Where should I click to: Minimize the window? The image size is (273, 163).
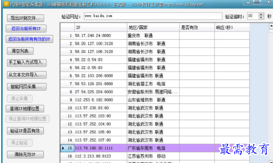(x=248, y=2)
